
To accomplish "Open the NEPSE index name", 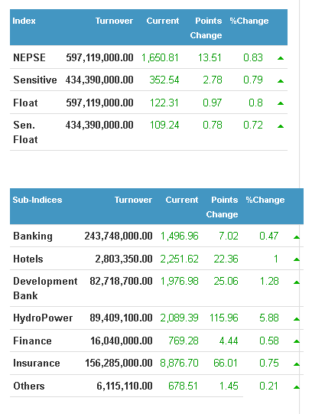I will coord(29,57).
